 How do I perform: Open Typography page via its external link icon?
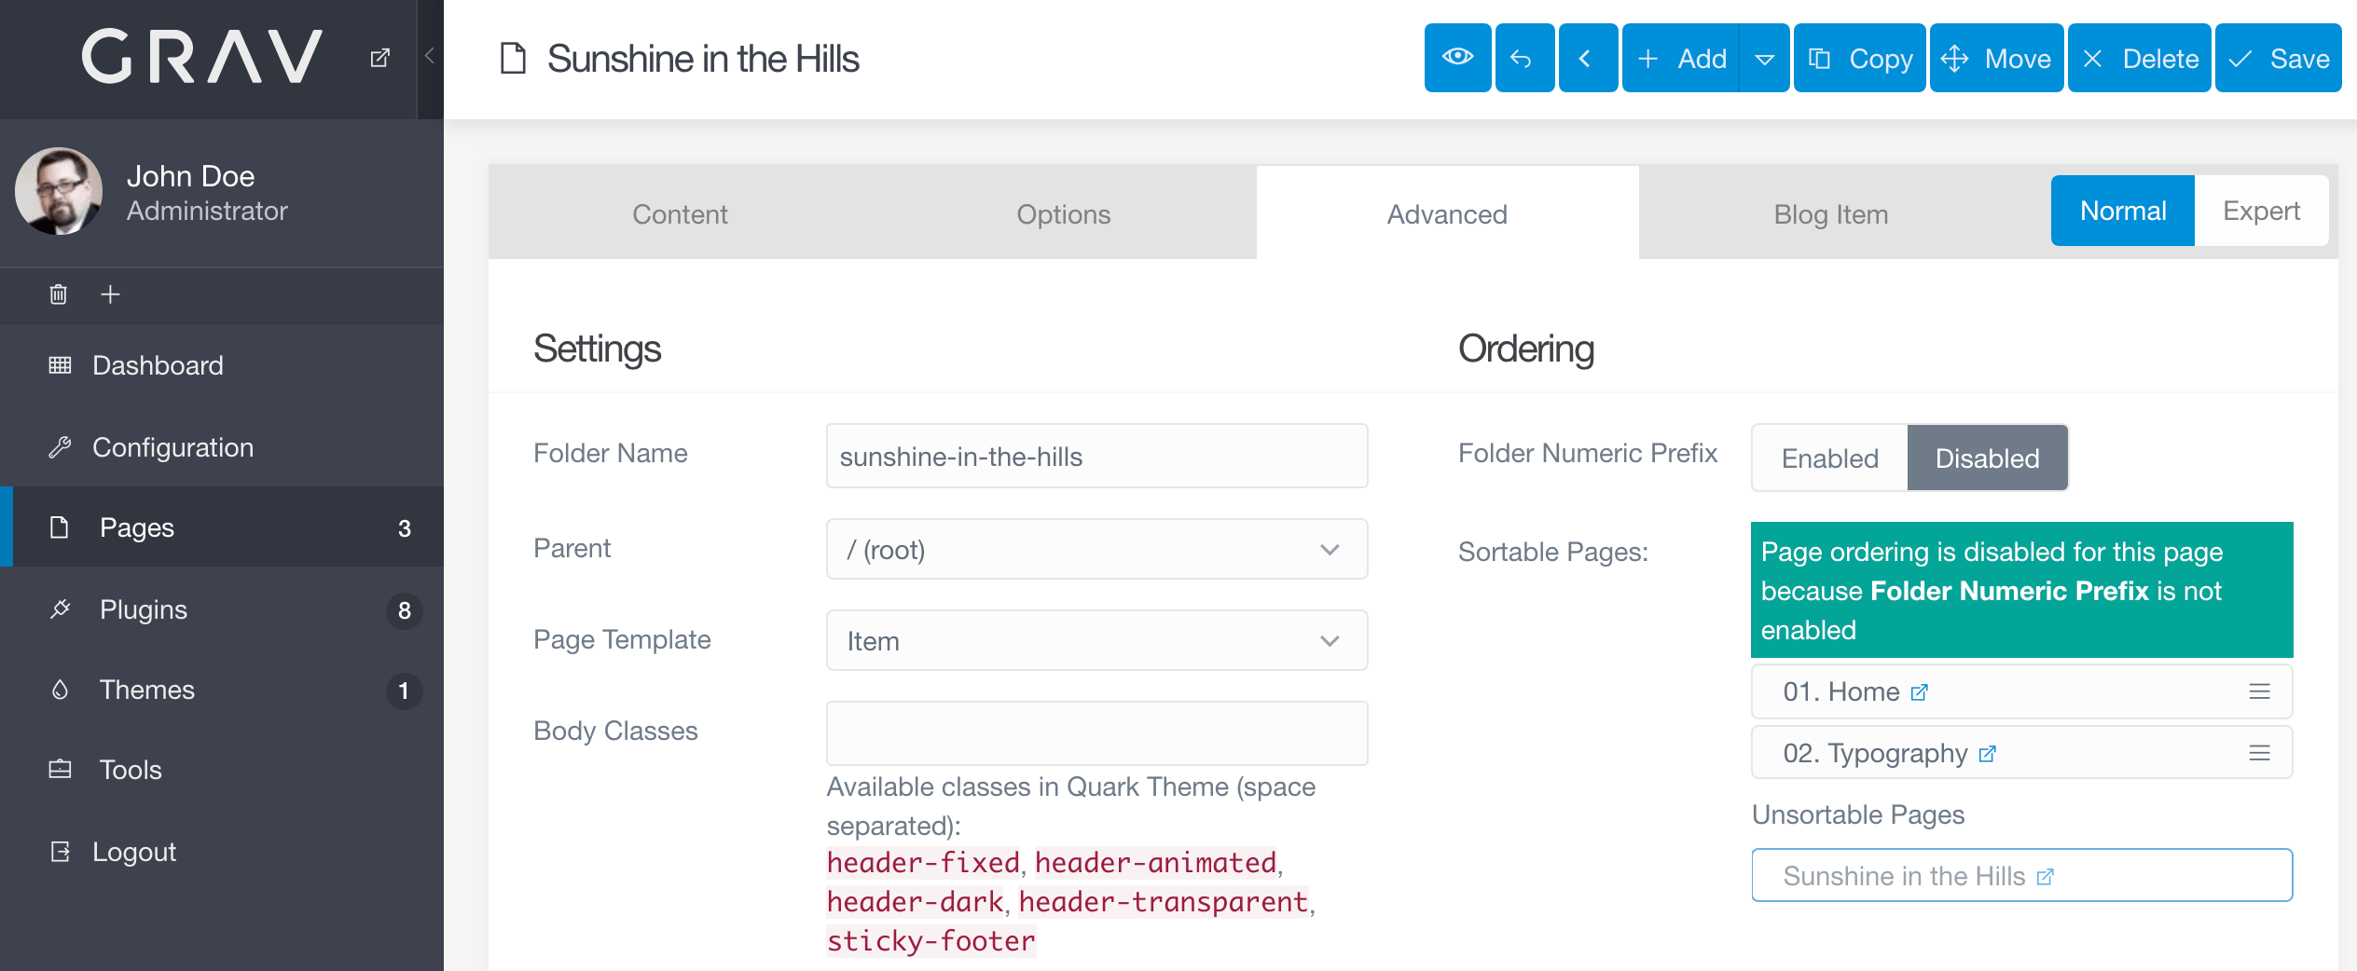[x=1987, y=755]
